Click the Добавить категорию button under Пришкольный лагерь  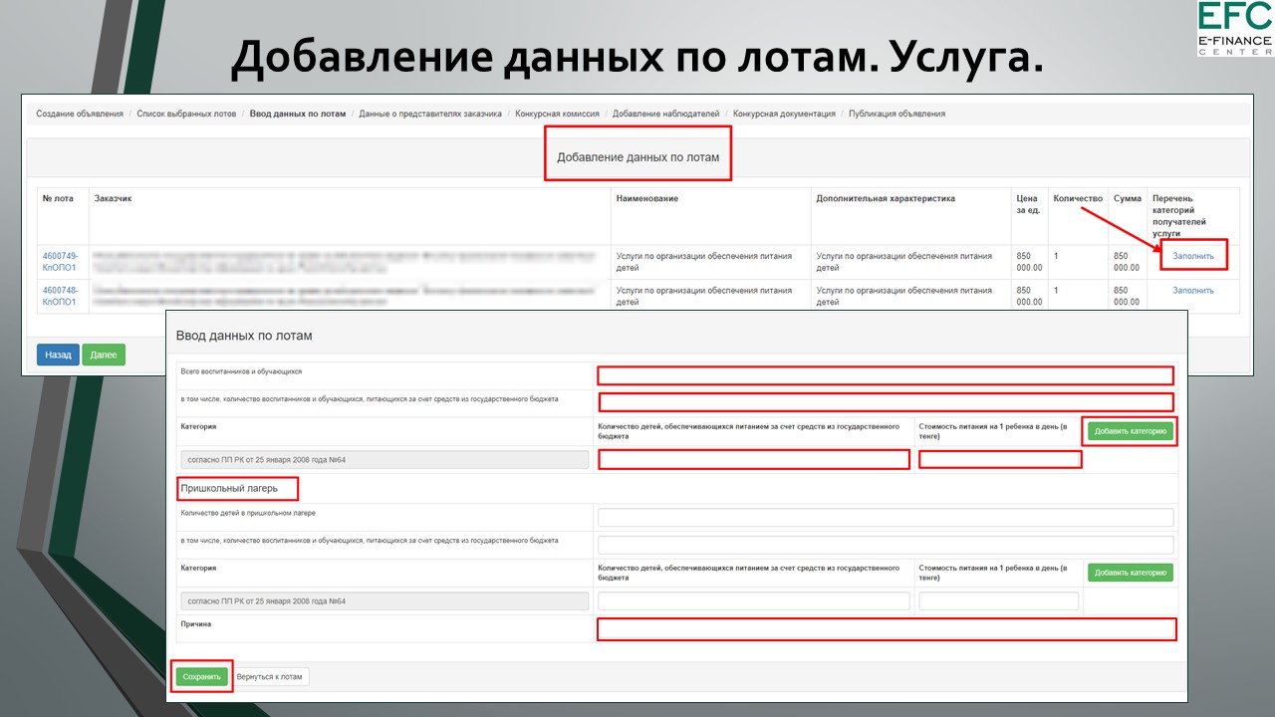[1131, 573]
